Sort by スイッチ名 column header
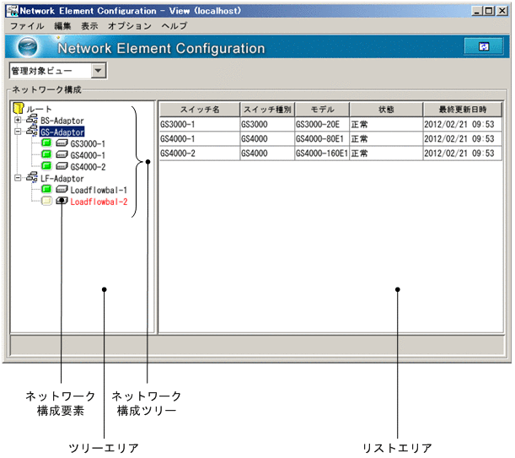The width and height of the screenshot is (515, 458). (x=199, y=110)
